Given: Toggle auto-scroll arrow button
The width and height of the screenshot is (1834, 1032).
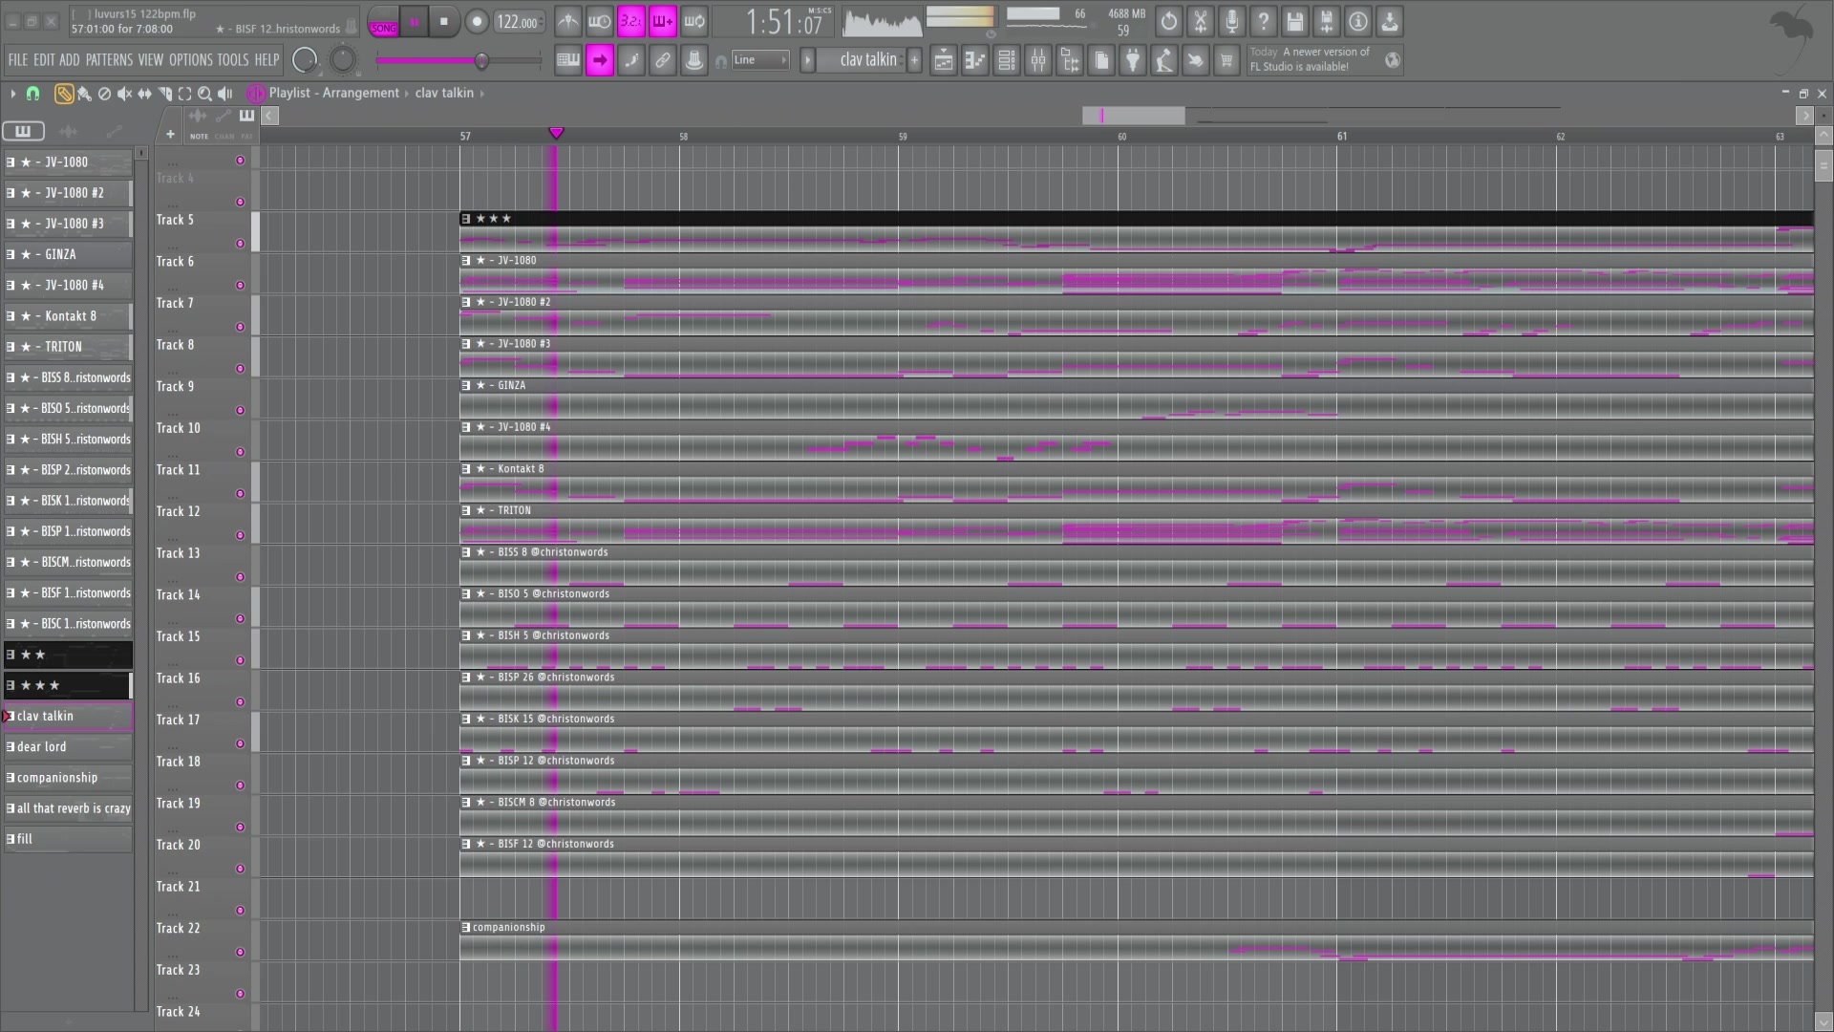Looking at the screenshot, I should [x=600, y=60].
